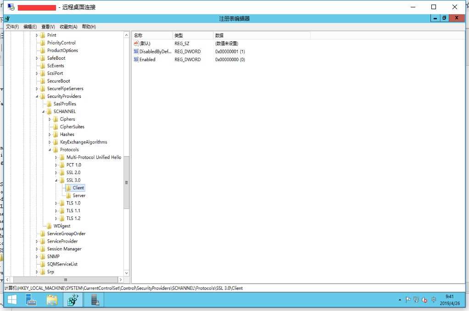
Task: Click the string value icon beside (默认)
Action: point(136,43)
